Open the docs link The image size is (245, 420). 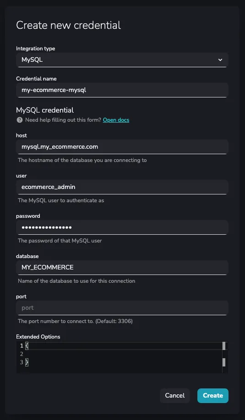[116, 120]
